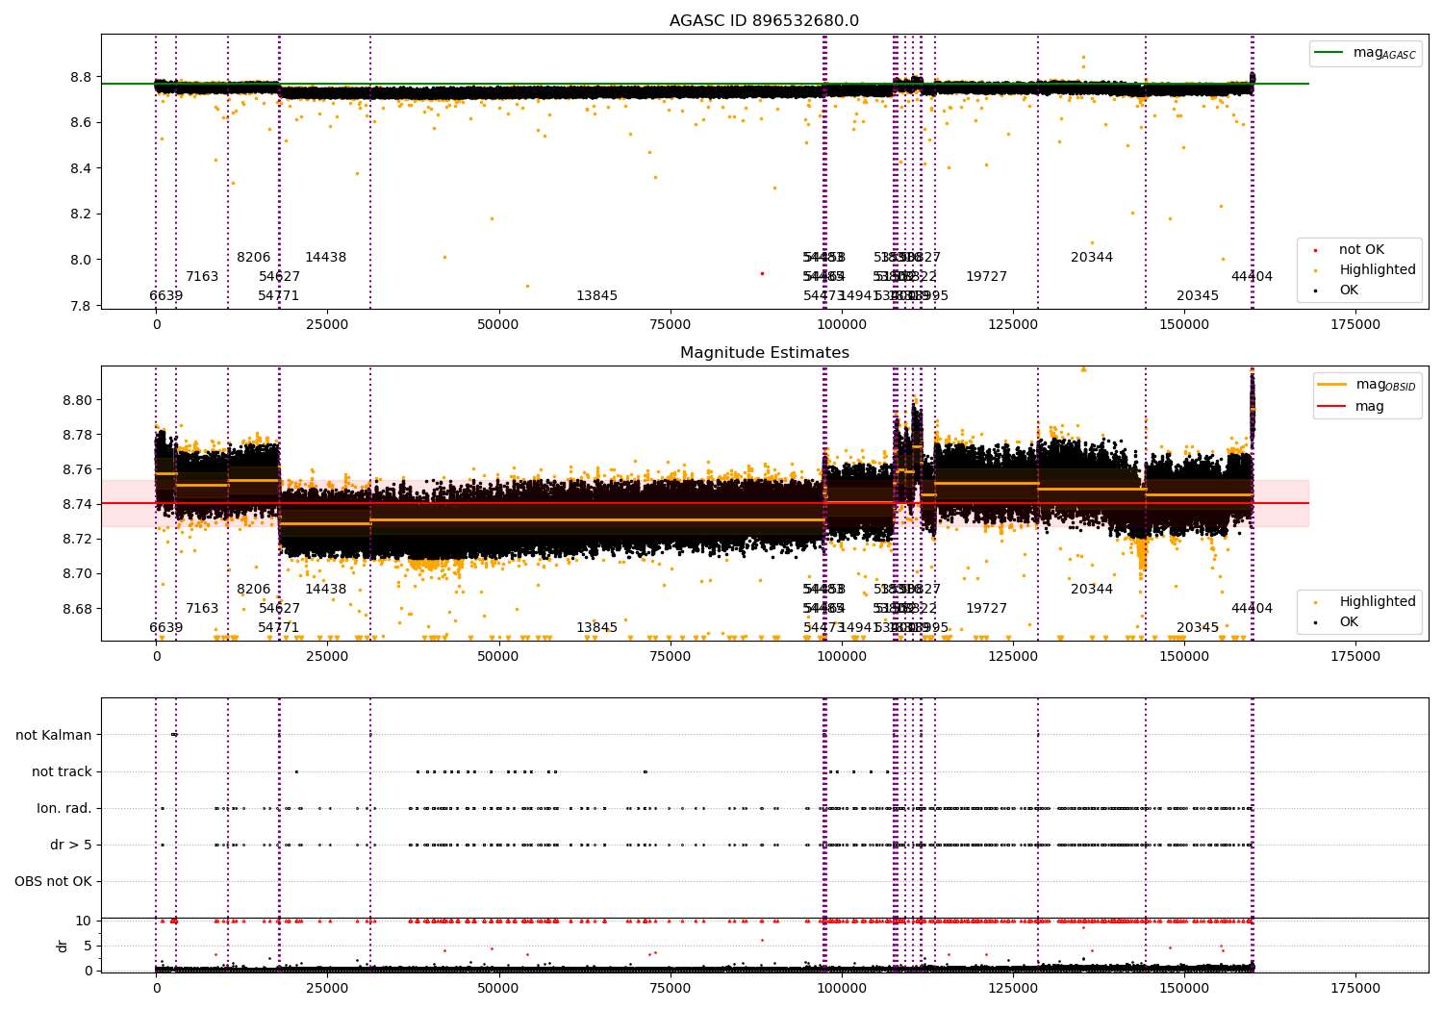Image resolution: width=1443 pixels, height=1010 pixels.
Task: Click the 'not track' row label
Action: click(62, 771)
